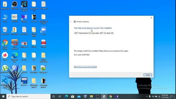Select the covid-19 text file icon
Screen dimensions: 176x99
click(x=24, y=31)
